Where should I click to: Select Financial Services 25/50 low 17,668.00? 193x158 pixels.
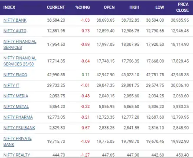pyautogui.click(x=155, y=61)
